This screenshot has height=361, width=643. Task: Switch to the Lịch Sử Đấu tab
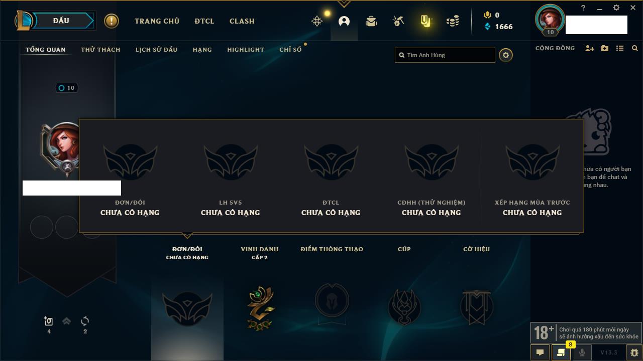pos(156,50)
